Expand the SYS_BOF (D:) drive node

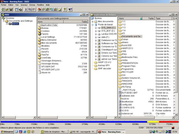[96, 31]
